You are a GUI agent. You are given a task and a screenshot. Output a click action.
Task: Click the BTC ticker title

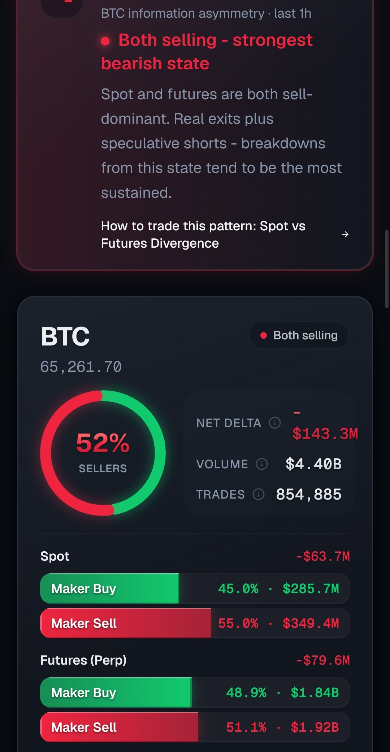point(65,336)
